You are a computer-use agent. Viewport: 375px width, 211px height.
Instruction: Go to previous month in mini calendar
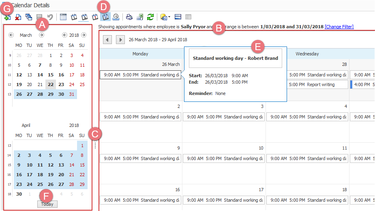coord(11,35)
